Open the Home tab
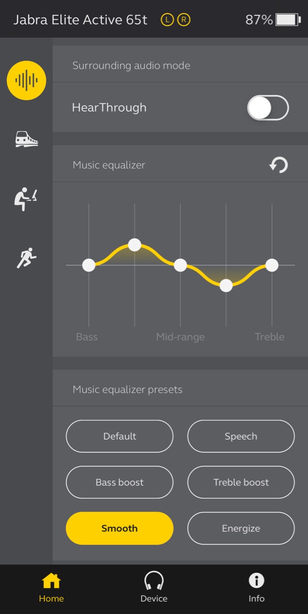 click(51, 589)
